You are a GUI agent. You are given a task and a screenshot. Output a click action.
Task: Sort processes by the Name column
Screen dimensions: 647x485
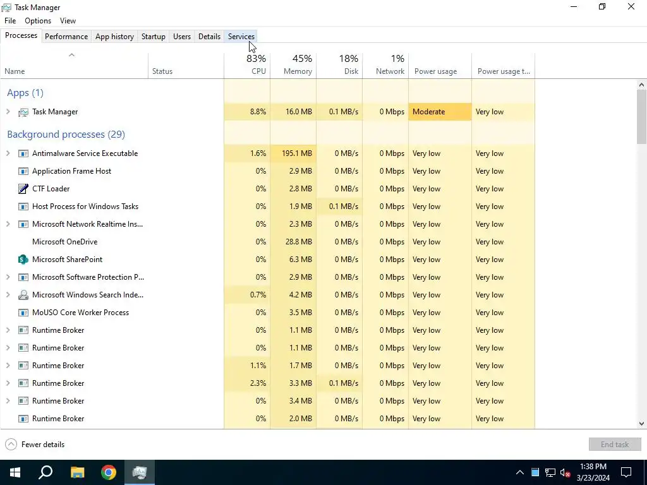pos(75,66)
